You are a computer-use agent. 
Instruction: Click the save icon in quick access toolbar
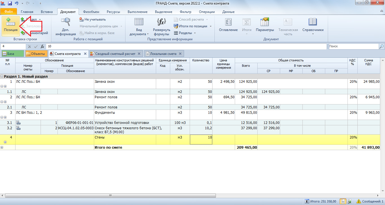click(x=10, y=3)
